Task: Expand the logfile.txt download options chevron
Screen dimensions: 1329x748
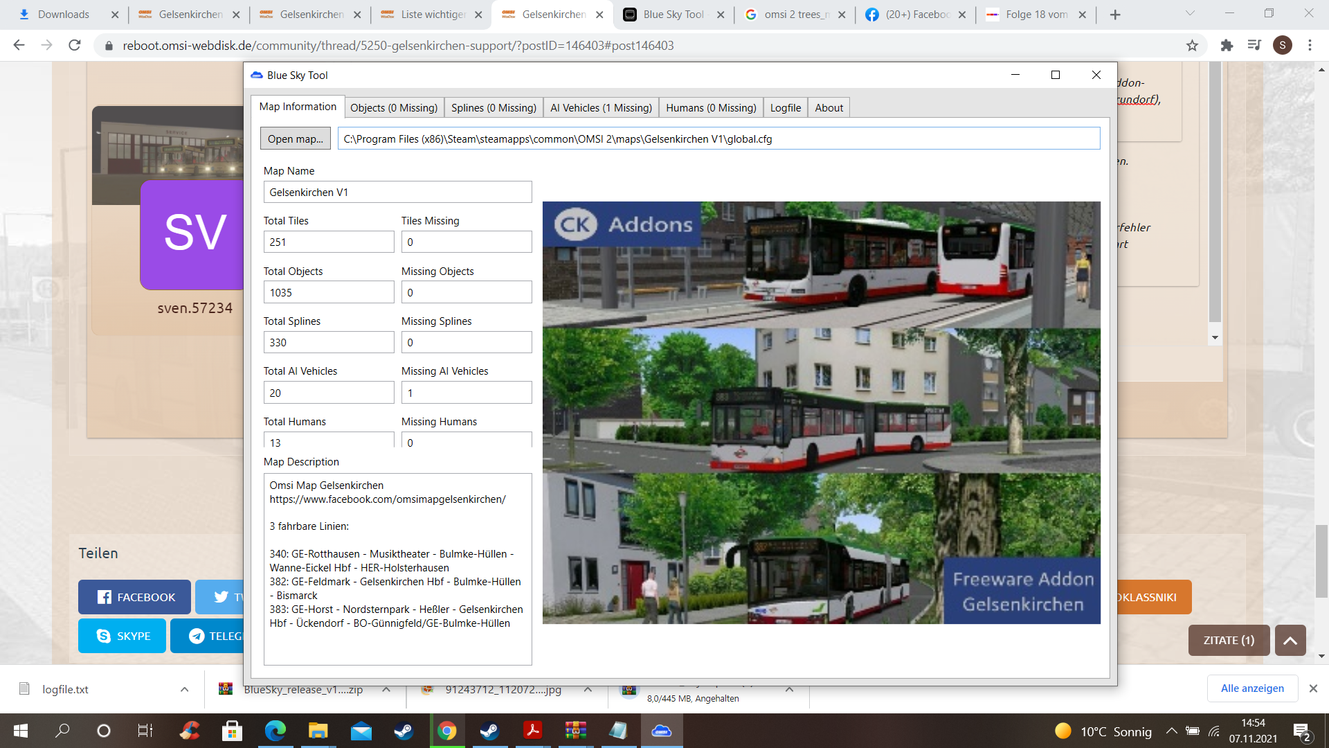Action: [x=184, y=689]
